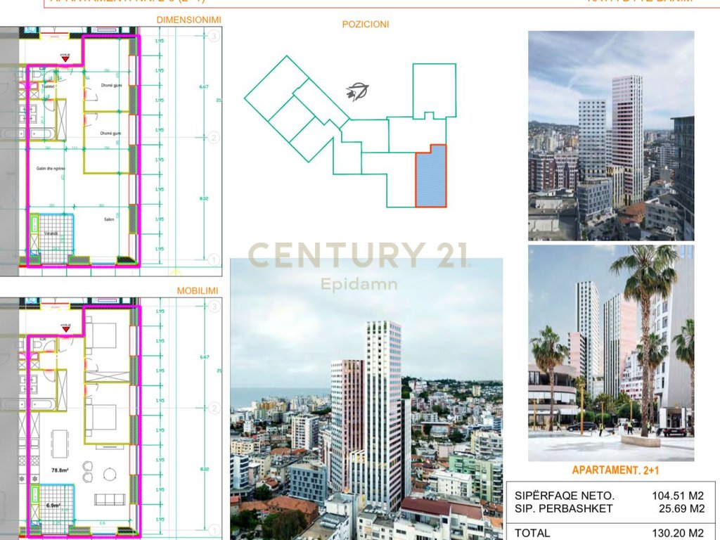Viewport: 720px width, 540px height.
Task: Click the Century 21 Epidamn watermark logo
Action: [x=359, y=264]
